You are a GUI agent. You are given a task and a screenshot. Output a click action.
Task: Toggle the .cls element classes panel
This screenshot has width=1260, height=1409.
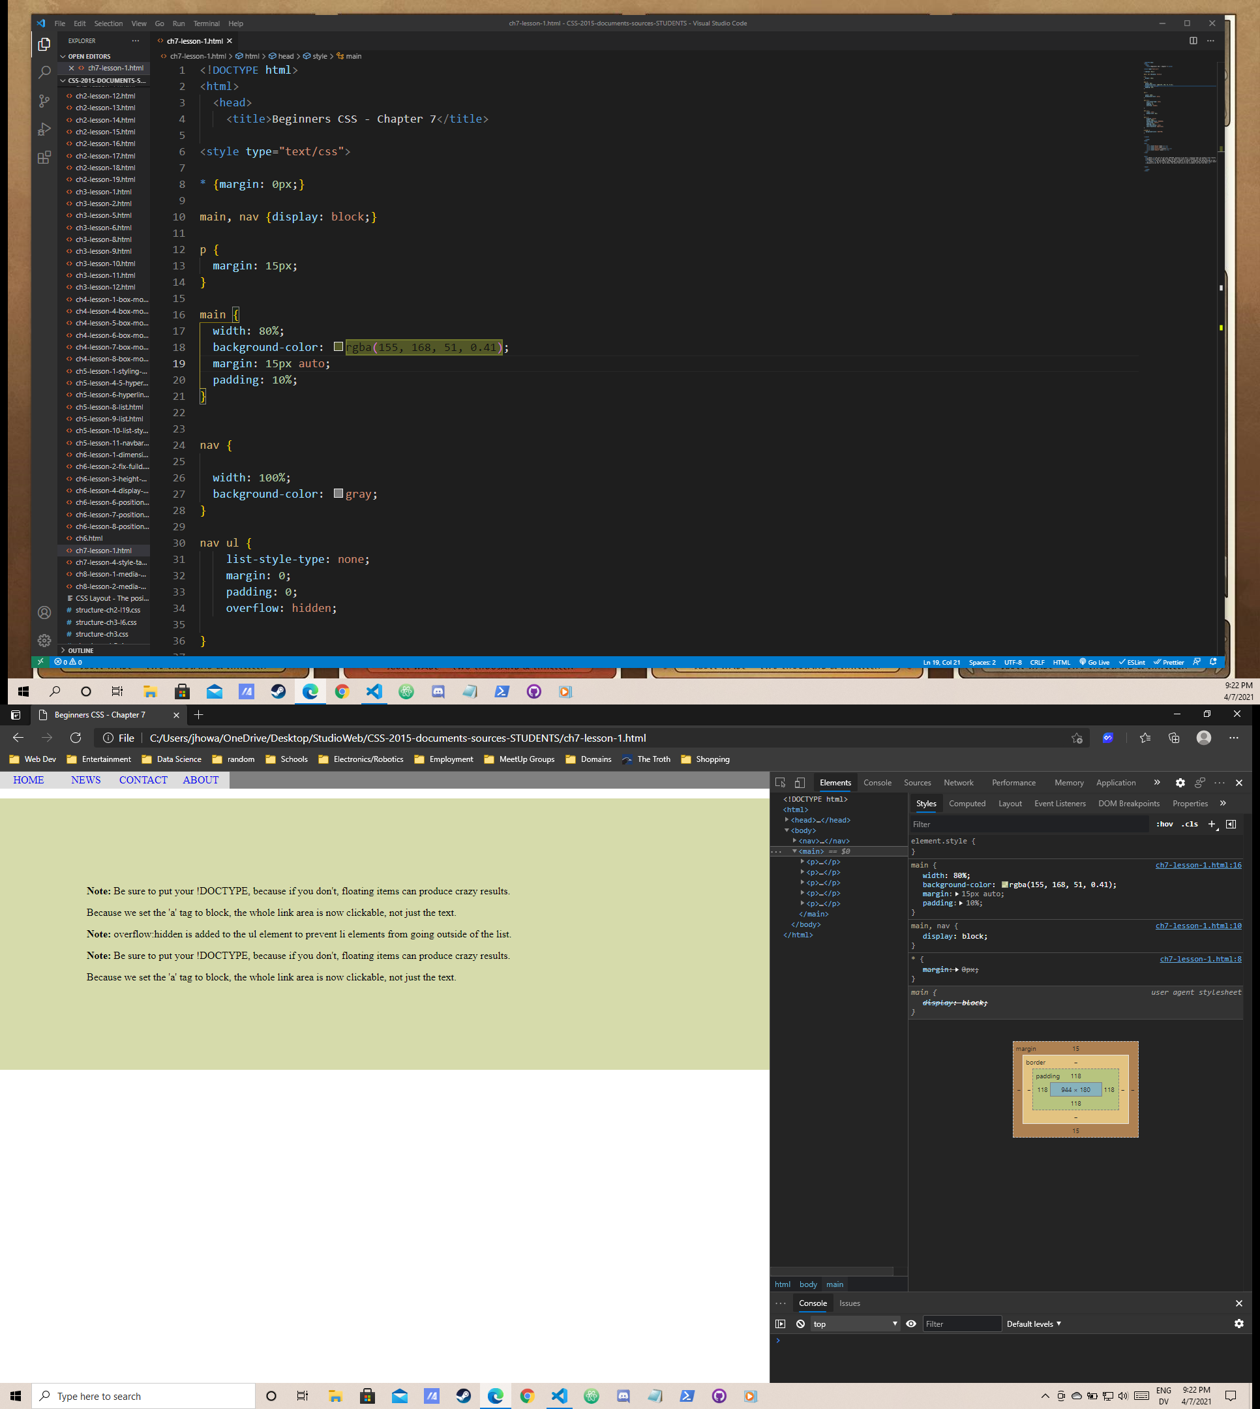pyautogui.click(x=1190, y=824)
